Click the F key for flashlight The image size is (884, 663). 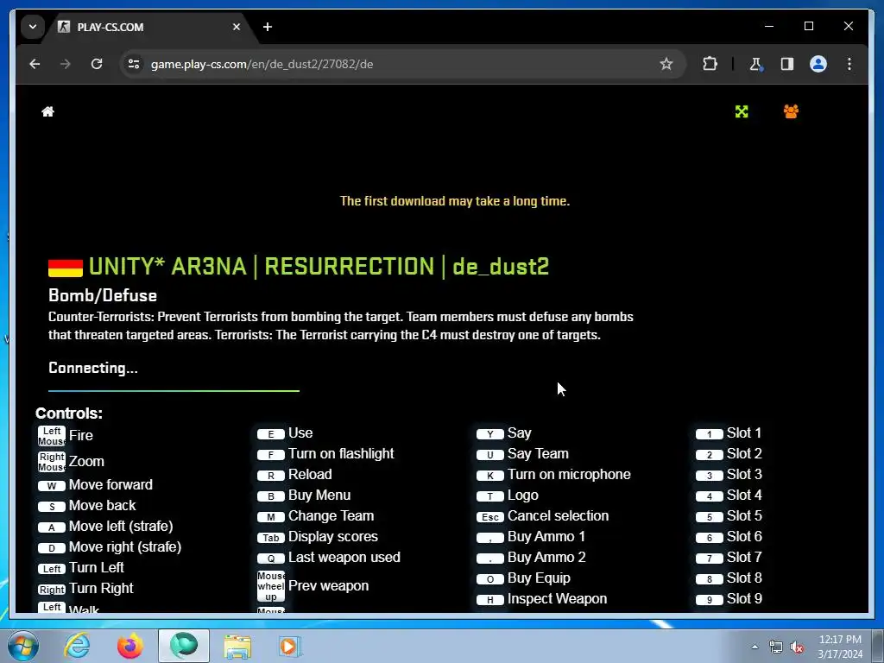(x=270, y=454)
